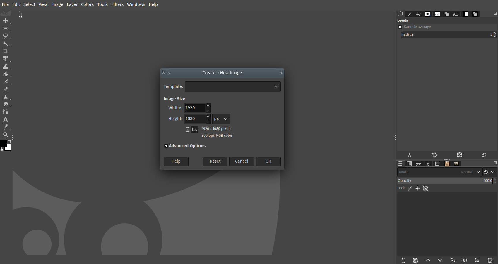The height and width of the screenshot is (264, 498).
Task: Select the Move tool in the toolbox
Action: (6, 21)
